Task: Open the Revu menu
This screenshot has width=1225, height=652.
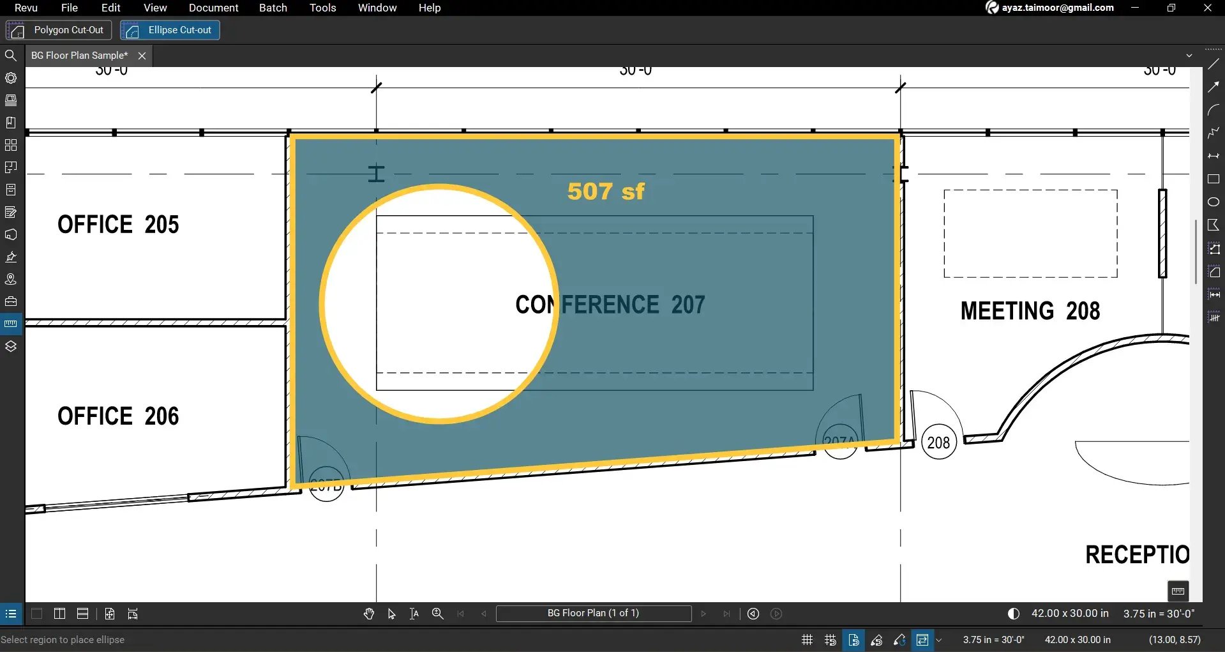Action: 26,8
